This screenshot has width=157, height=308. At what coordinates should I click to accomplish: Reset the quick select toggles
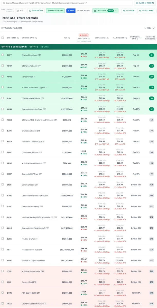coord(21,11)
